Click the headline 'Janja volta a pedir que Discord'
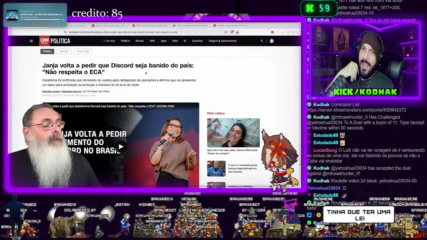Screen dimensions: 427x240 pyautogui.click(x=118, y=69)
